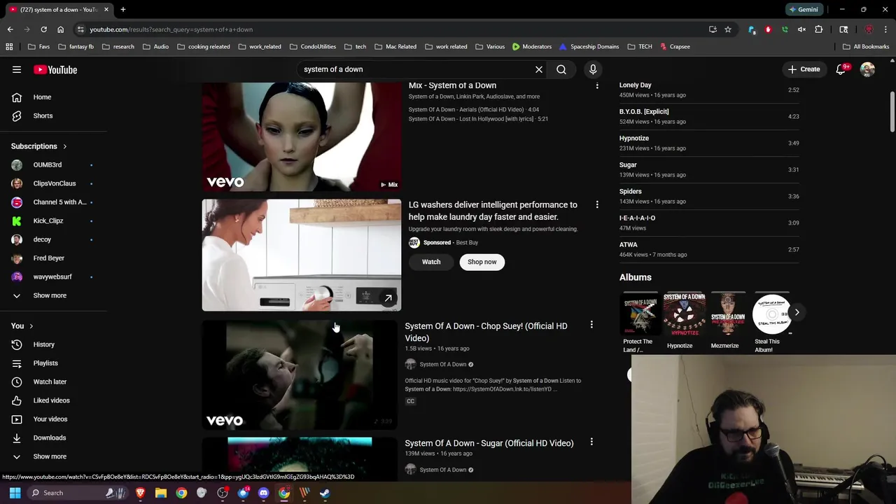Expand the You section arrow

31,326
